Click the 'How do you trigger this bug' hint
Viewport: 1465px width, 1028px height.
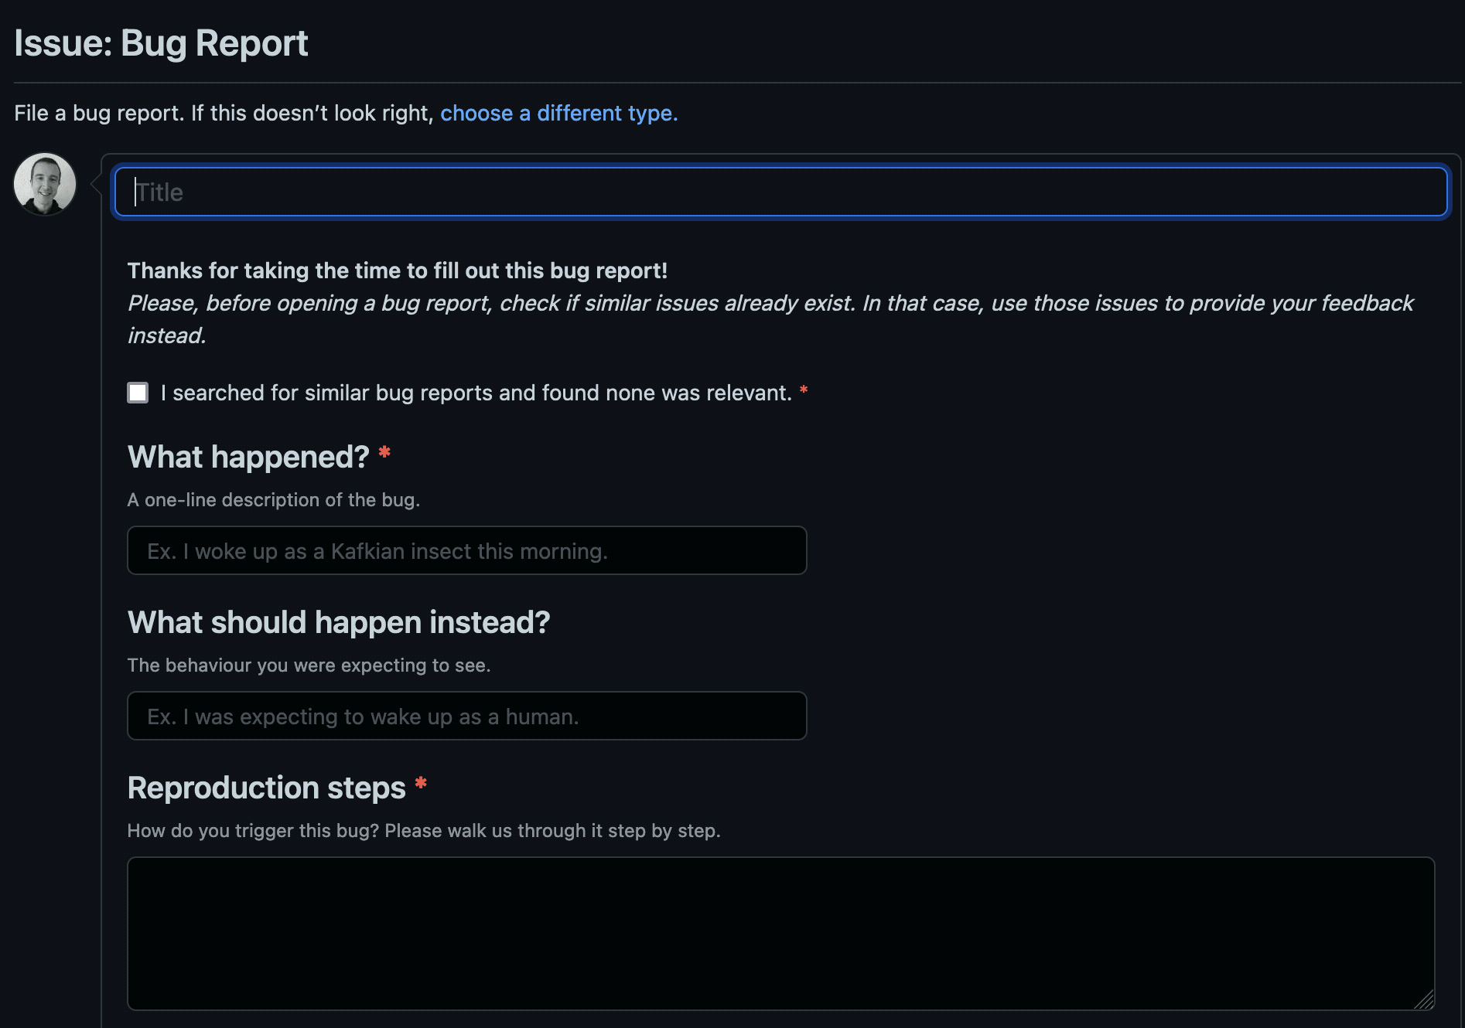(x=423, y=831)
